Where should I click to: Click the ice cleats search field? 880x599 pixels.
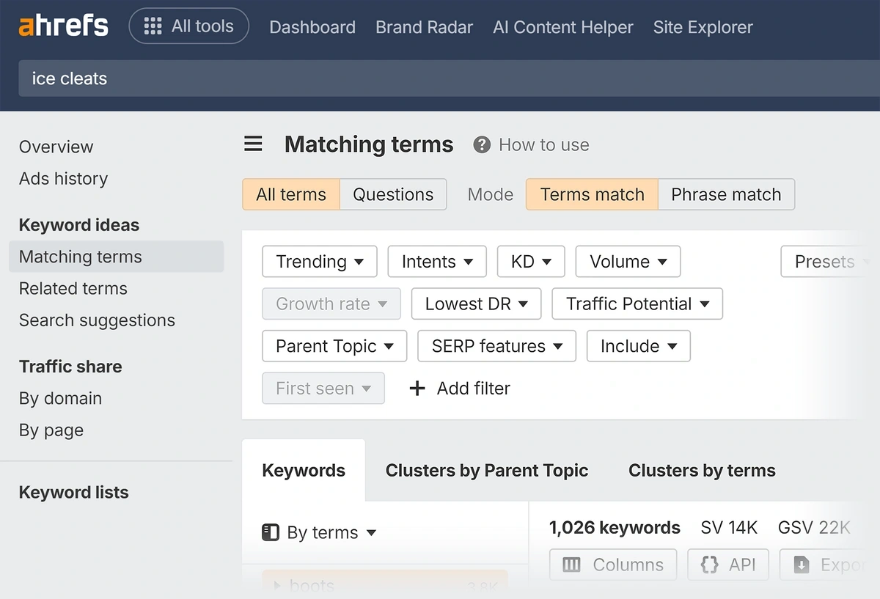coord(449,78)
